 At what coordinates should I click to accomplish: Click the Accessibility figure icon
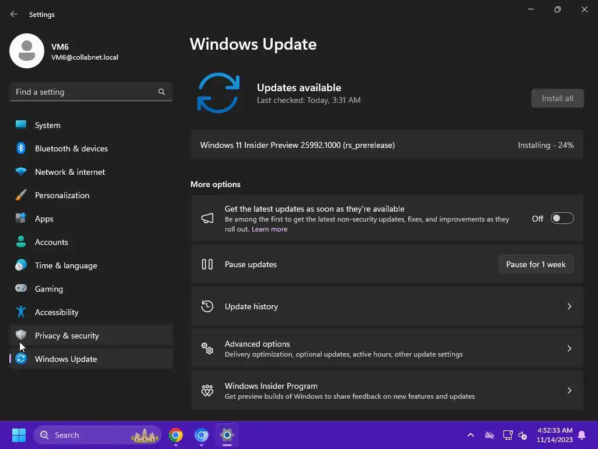21,312
